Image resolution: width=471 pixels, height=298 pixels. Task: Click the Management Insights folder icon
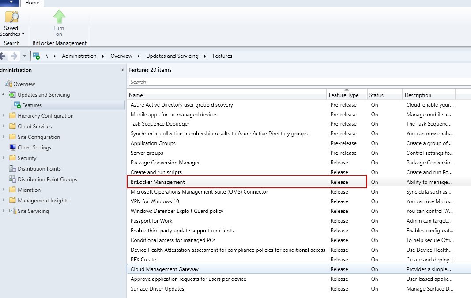coord(12,200)
